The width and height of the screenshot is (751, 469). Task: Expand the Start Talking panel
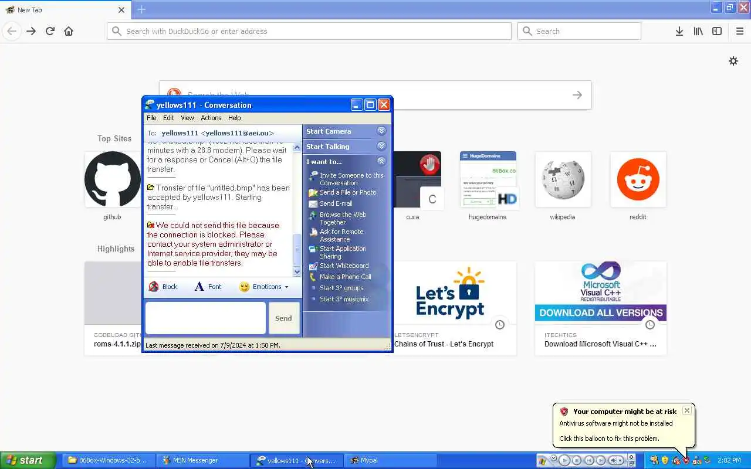pyautogui.click(x=381, y=146)
